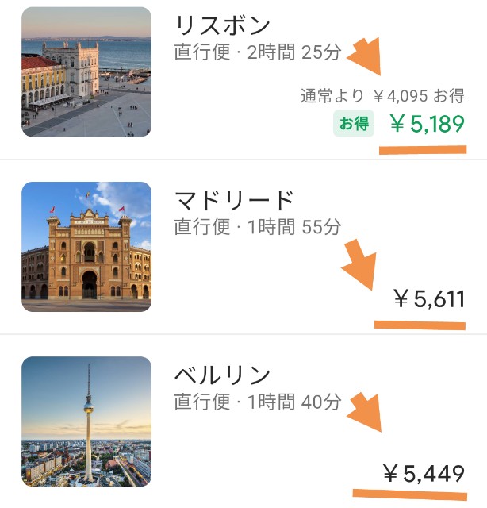Click the orange underline beneath ¥5,449
Screen dimensions: 487x508
click(411, 496)
